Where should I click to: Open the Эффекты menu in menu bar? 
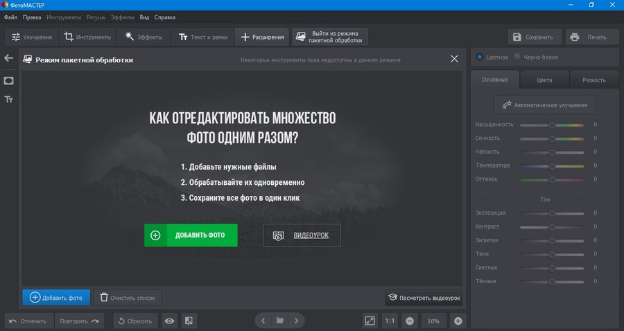click(x=123, y=17)
